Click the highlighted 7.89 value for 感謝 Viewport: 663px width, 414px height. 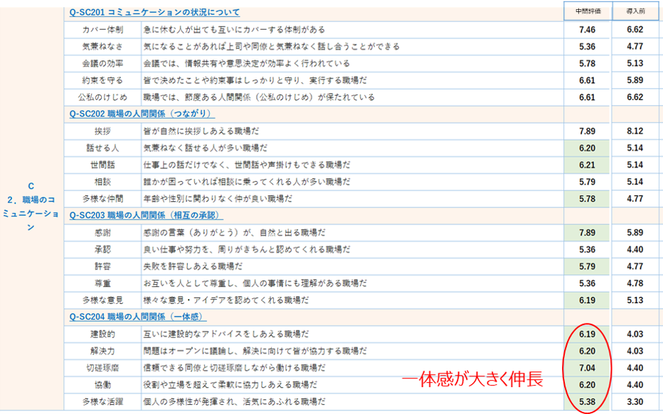click(588, 232)
